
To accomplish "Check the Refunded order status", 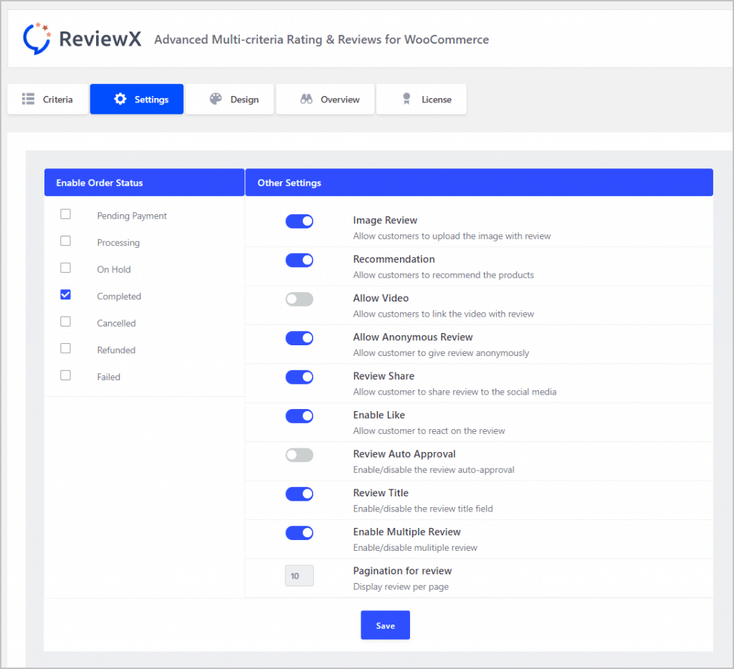I will click(65, 347).
